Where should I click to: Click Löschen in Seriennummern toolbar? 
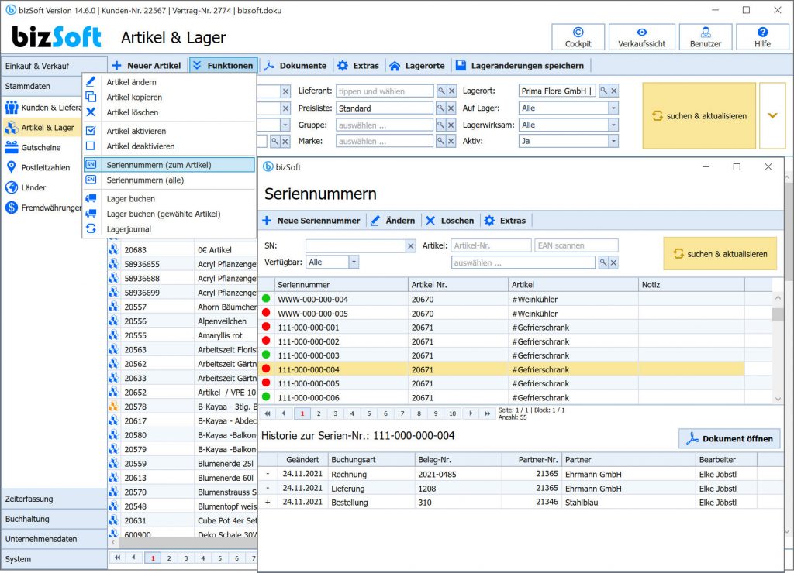451,221
